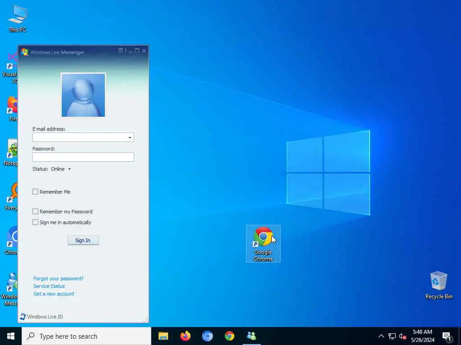Screen dimensions: 461x345
Task: Select the Chromium desktop shortcut
Action: tap(11, 240)
